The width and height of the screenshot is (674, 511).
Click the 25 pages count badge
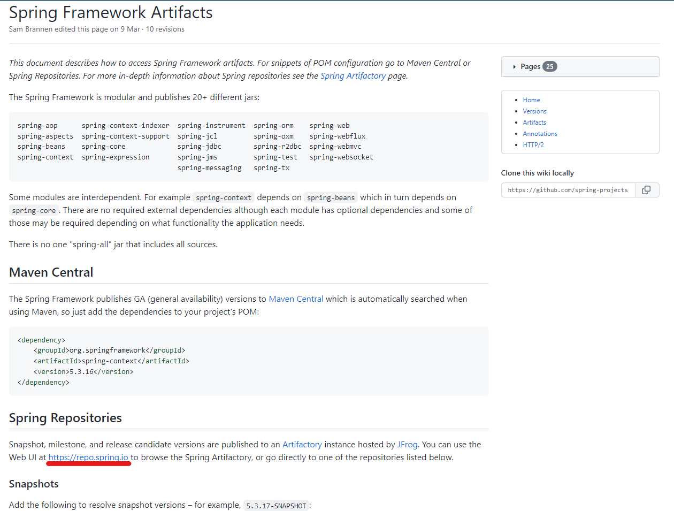(x=549, y=66)
